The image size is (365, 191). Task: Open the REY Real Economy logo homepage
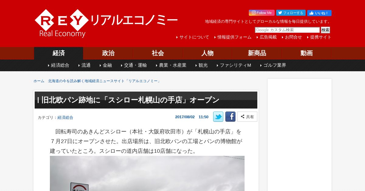coord(106,23)
